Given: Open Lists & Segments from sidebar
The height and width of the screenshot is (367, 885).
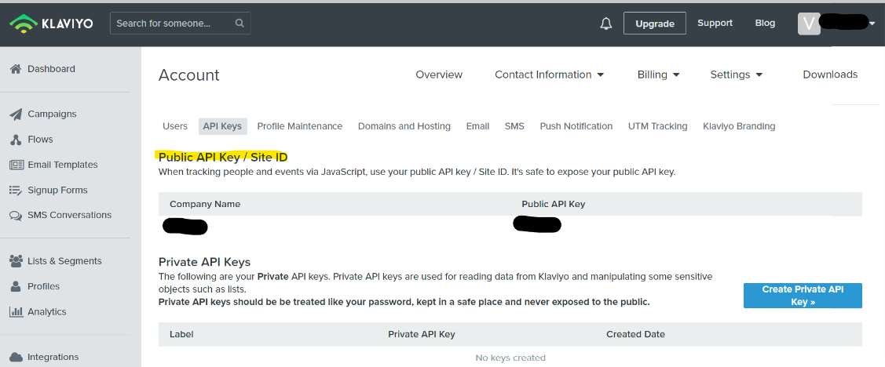Looking at the screenshot, I should (x=64, y=261).
